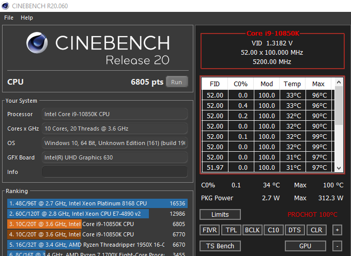Click the Cinebench title bar app icon

coord(6,6)
